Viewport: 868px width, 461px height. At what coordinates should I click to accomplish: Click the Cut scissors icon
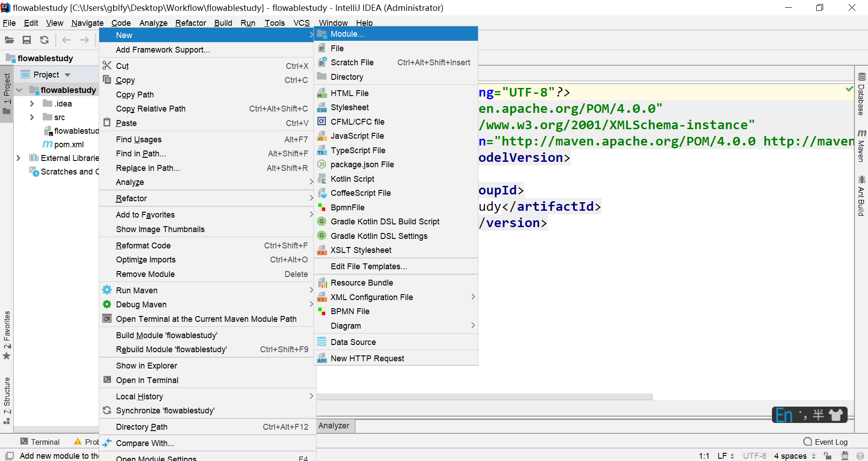click(x=107, y=66)
